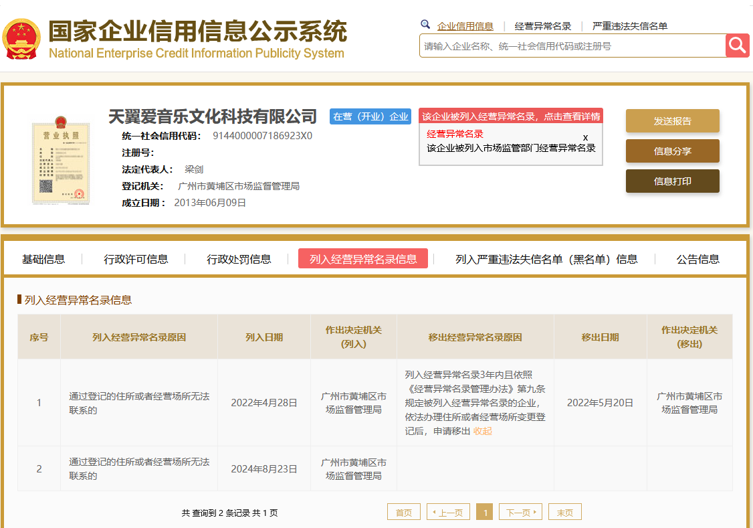Go to 末页 in pagination
This screenshot has height=528, width=753.
(564, 512)
